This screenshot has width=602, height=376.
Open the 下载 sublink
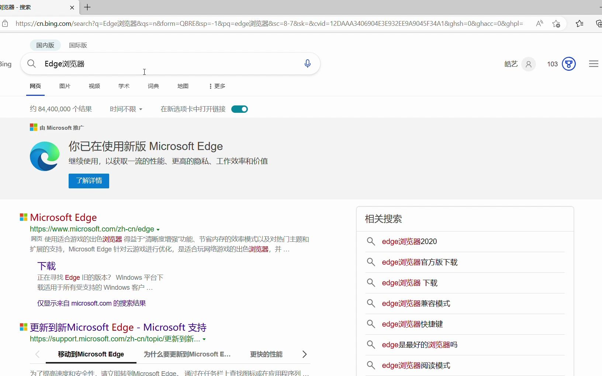click(x=46, y=266)
